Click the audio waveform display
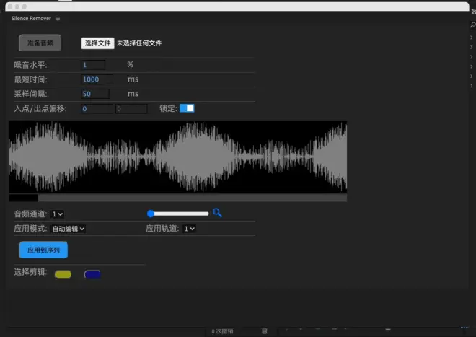 (x=177, y=156)
